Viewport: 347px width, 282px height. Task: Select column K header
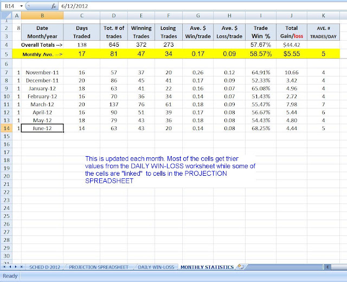tap(323, 16)
